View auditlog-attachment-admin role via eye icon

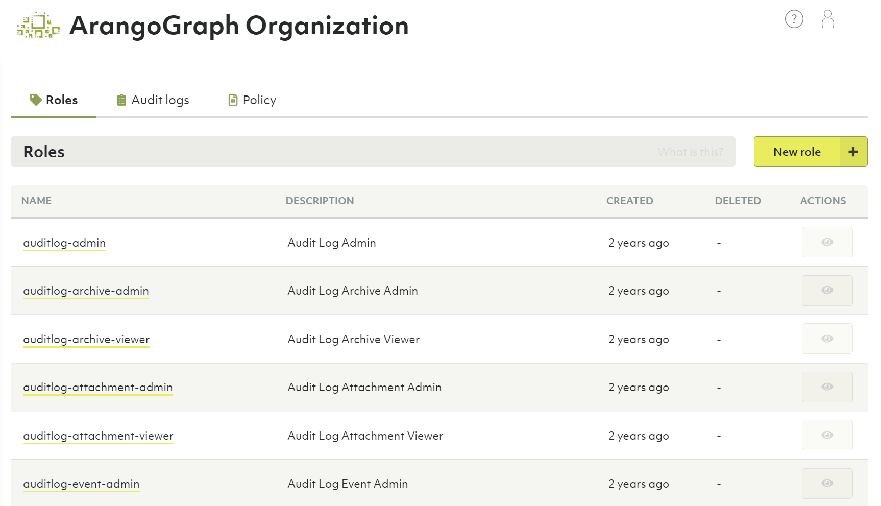pyautogui.click(x=827, y=387)
